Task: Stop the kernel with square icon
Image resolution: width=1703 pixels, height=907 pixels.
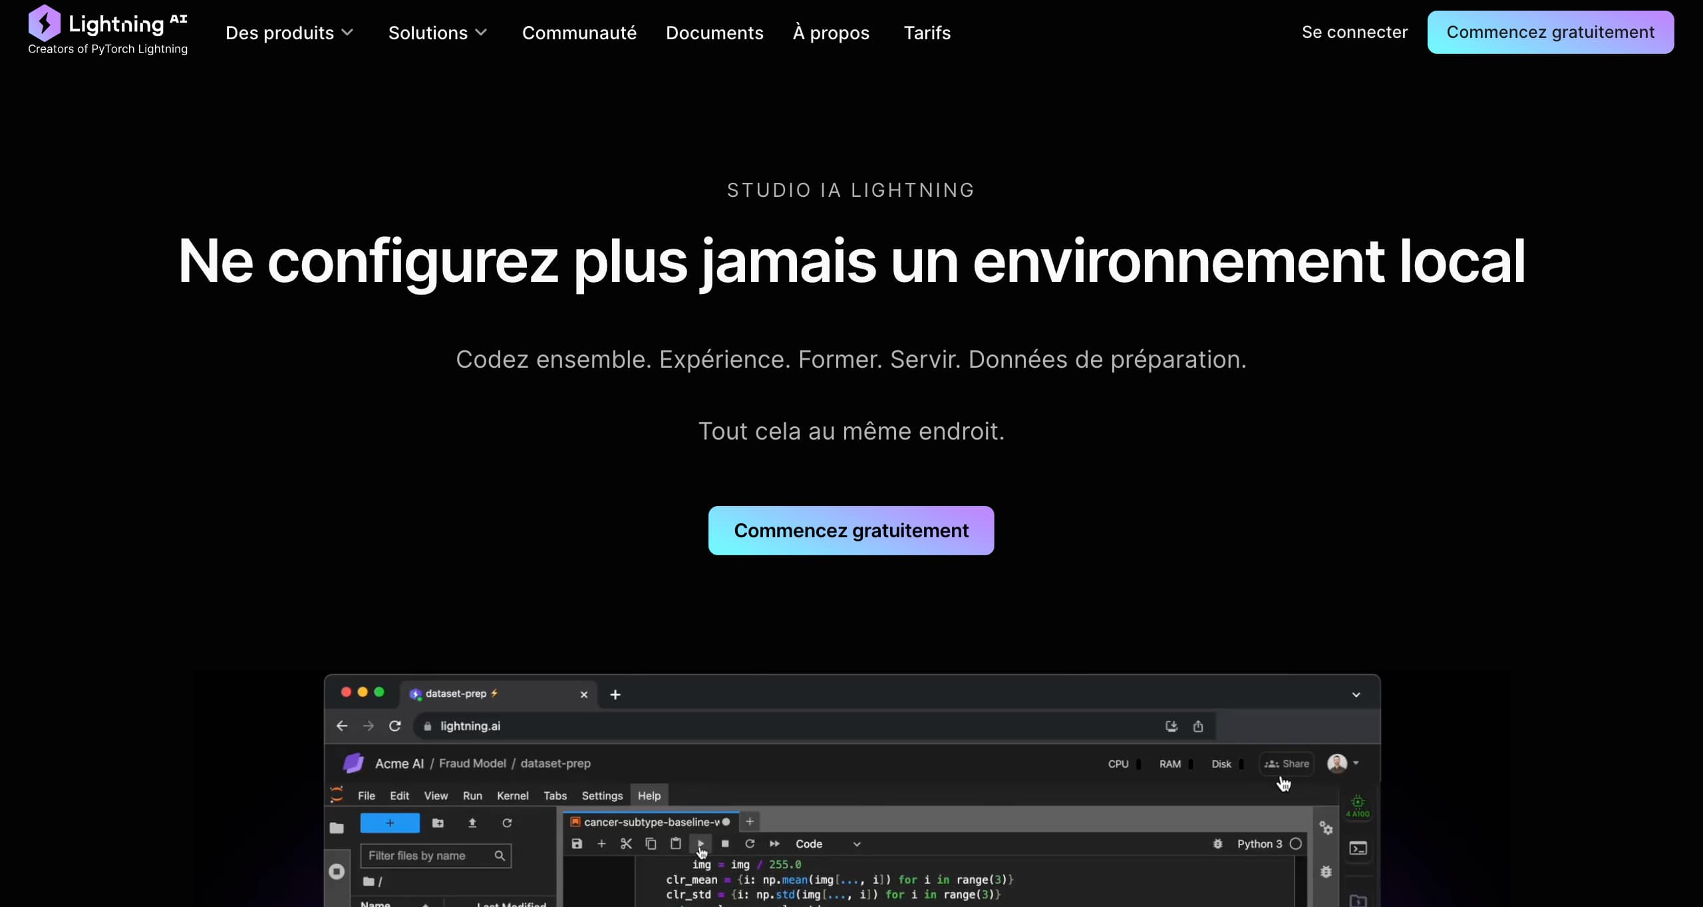Action: coord(725,844)
